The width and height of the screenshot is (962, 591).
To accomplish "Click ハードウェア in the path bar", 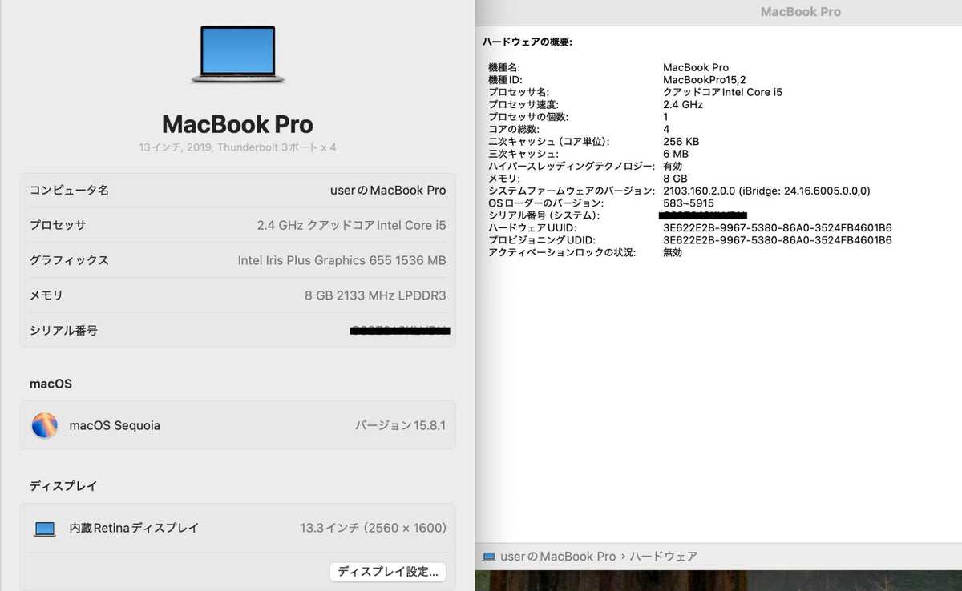I will 664,557.
